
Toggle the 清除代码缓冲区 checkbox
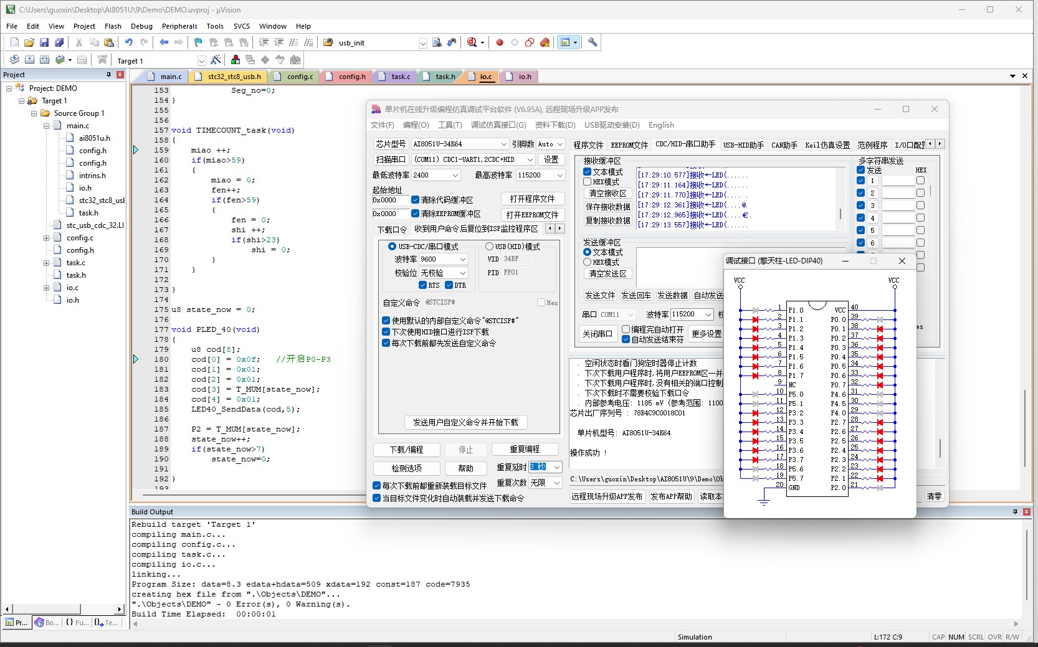pos(415,200)
